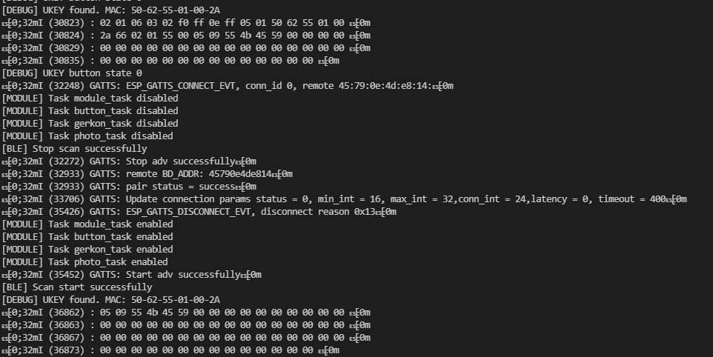The width and height of the screenshot is (713, 357).
Task: Click the "[BLE] Stop scan successfully" line
Action: coord(75,149)
